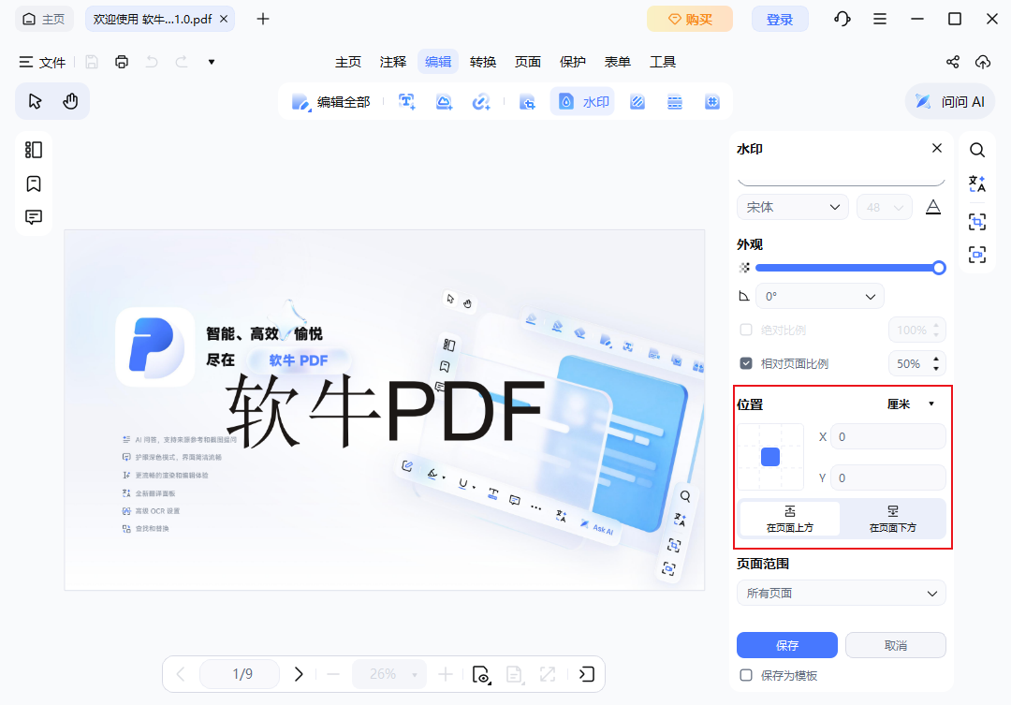Click the center position anchor square
Image resolution: width=1011 pixels, height=705 pixels.
770,457
